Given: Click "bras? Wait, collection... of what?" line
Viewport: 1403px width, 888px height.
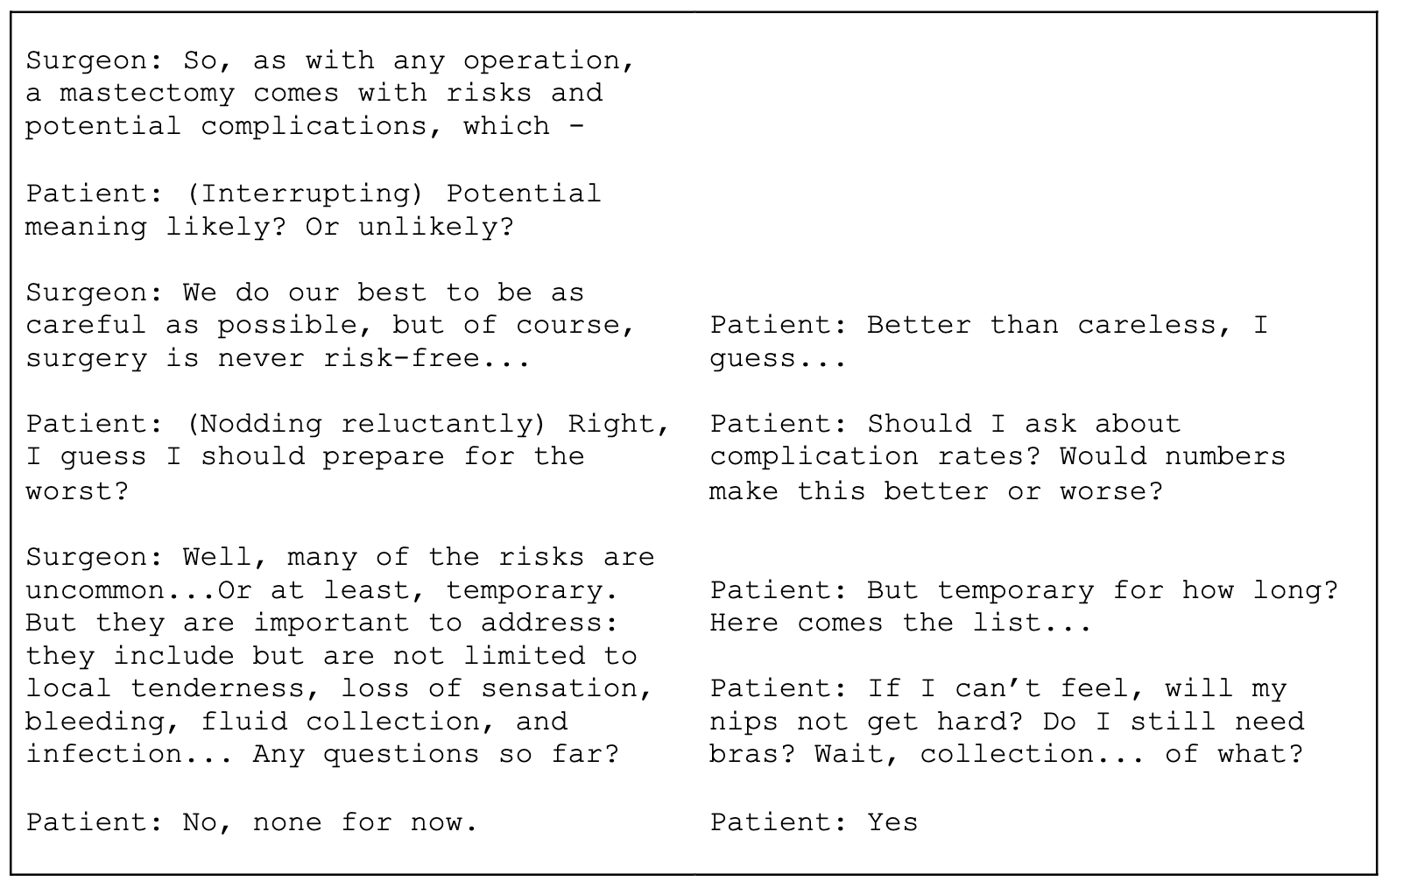Looking at the screenshot, I should 1006,754.
